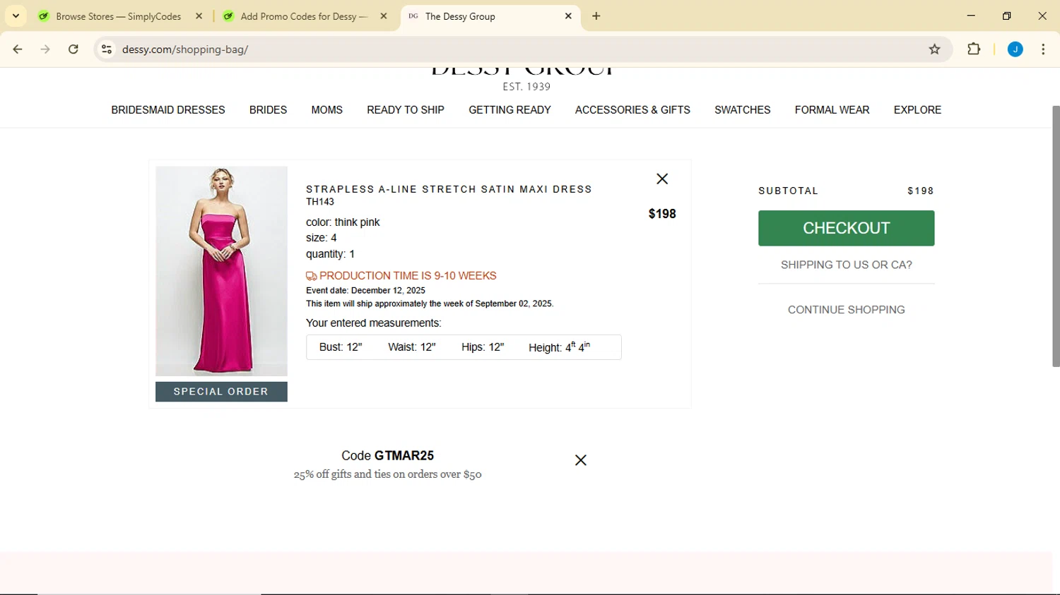Click the page vertical scrollbar
Image resolution: width=1060 pixels, height=595 pixels.
click(x=1056, y=236)
